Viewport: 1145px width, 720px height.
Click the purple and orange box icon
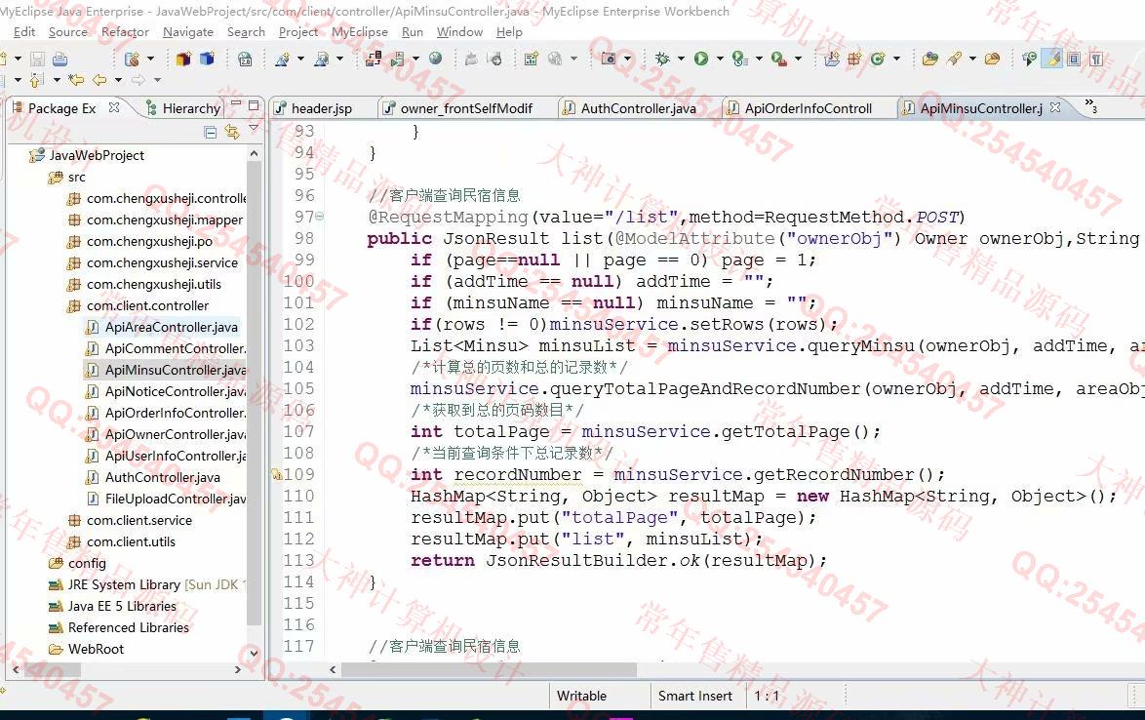182,60
